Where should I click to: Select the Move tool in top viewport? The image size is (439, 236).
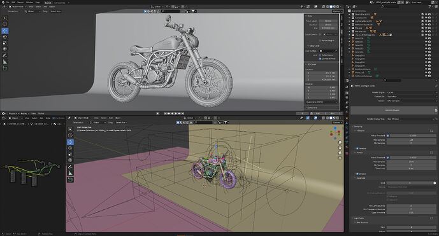tap(4, 31)
